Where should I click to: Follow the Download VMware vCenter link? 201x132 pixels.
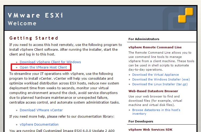coord(41,110)
